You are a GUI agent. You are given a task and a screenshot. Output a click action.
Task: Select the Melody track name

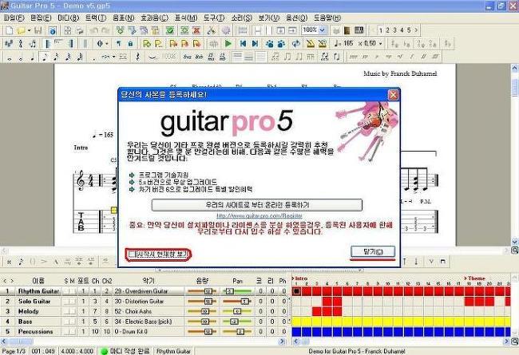pyautogui.click(x=29, y=311)
